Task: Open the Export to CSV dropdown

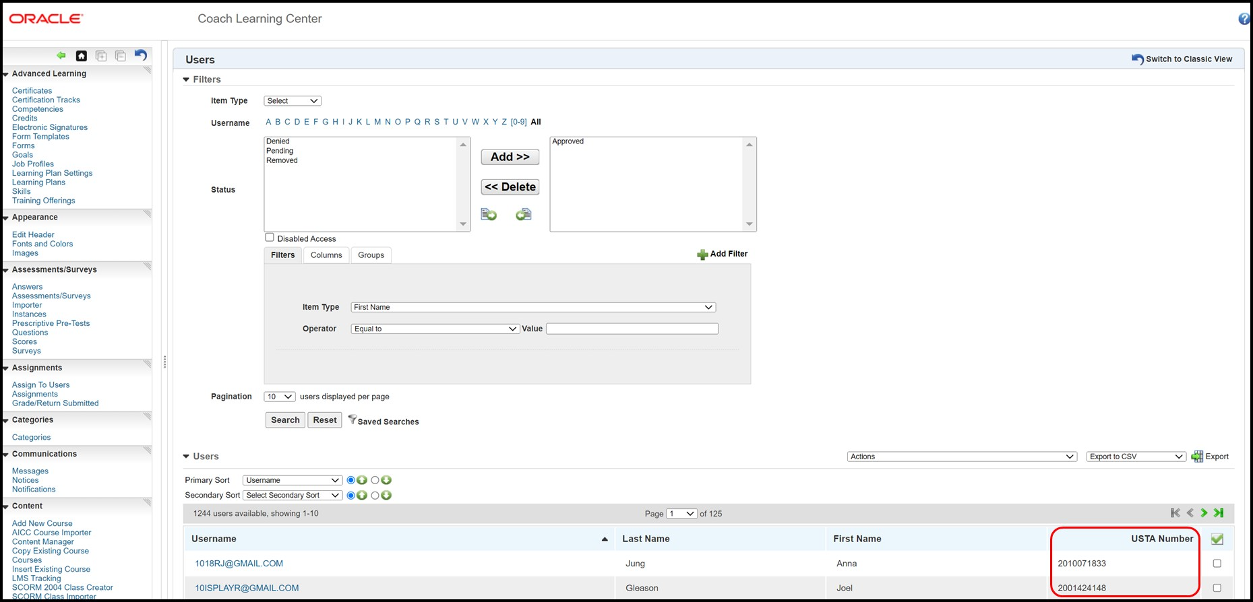Action: [1136, 457]
